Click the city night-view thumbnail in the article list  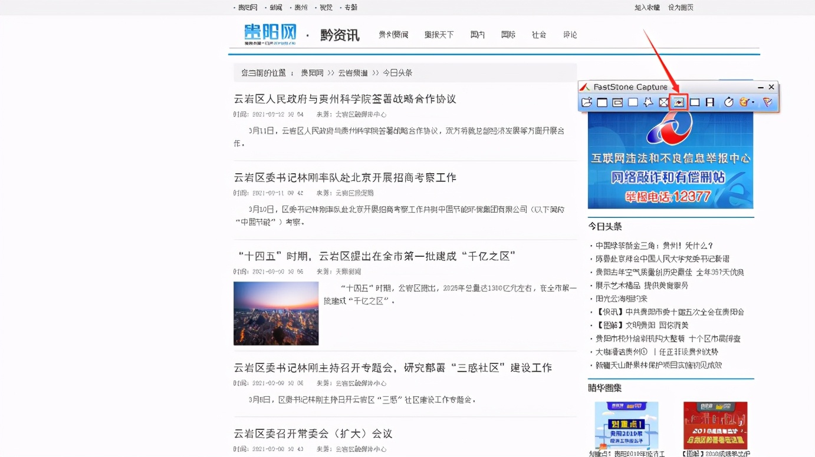tap(275, 313)
